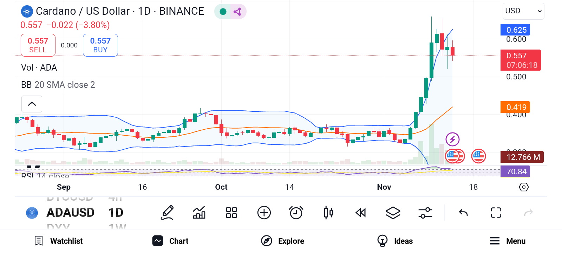Viewport: 562px width, 253px height.
Task: Tap the add symbol plus icon
Action: pyautogui.click(x=264, y=213)
